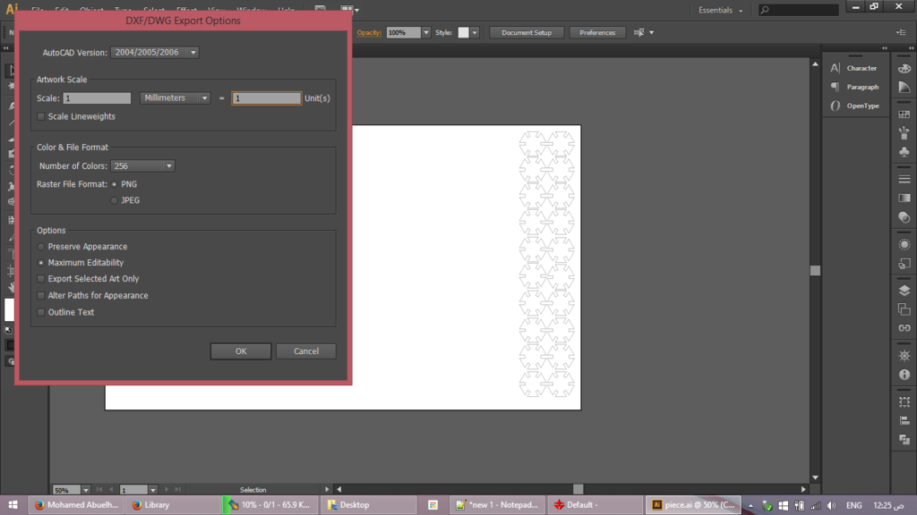Open the Millimeters scale units dropdown

(x=175, y=98)
